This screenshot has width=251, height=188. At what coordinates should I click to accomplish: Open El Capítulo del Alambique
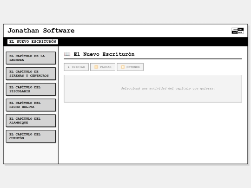[31, 121]
